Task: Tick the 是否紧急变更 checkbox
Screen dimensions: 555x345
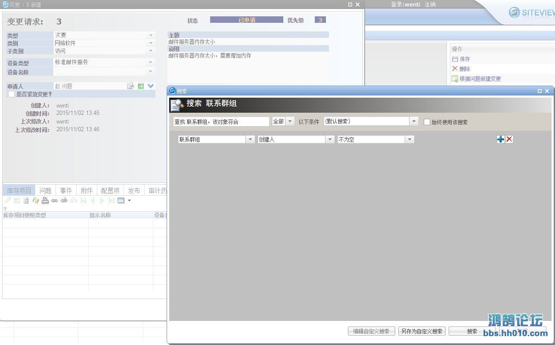Action: pos(12,94)
